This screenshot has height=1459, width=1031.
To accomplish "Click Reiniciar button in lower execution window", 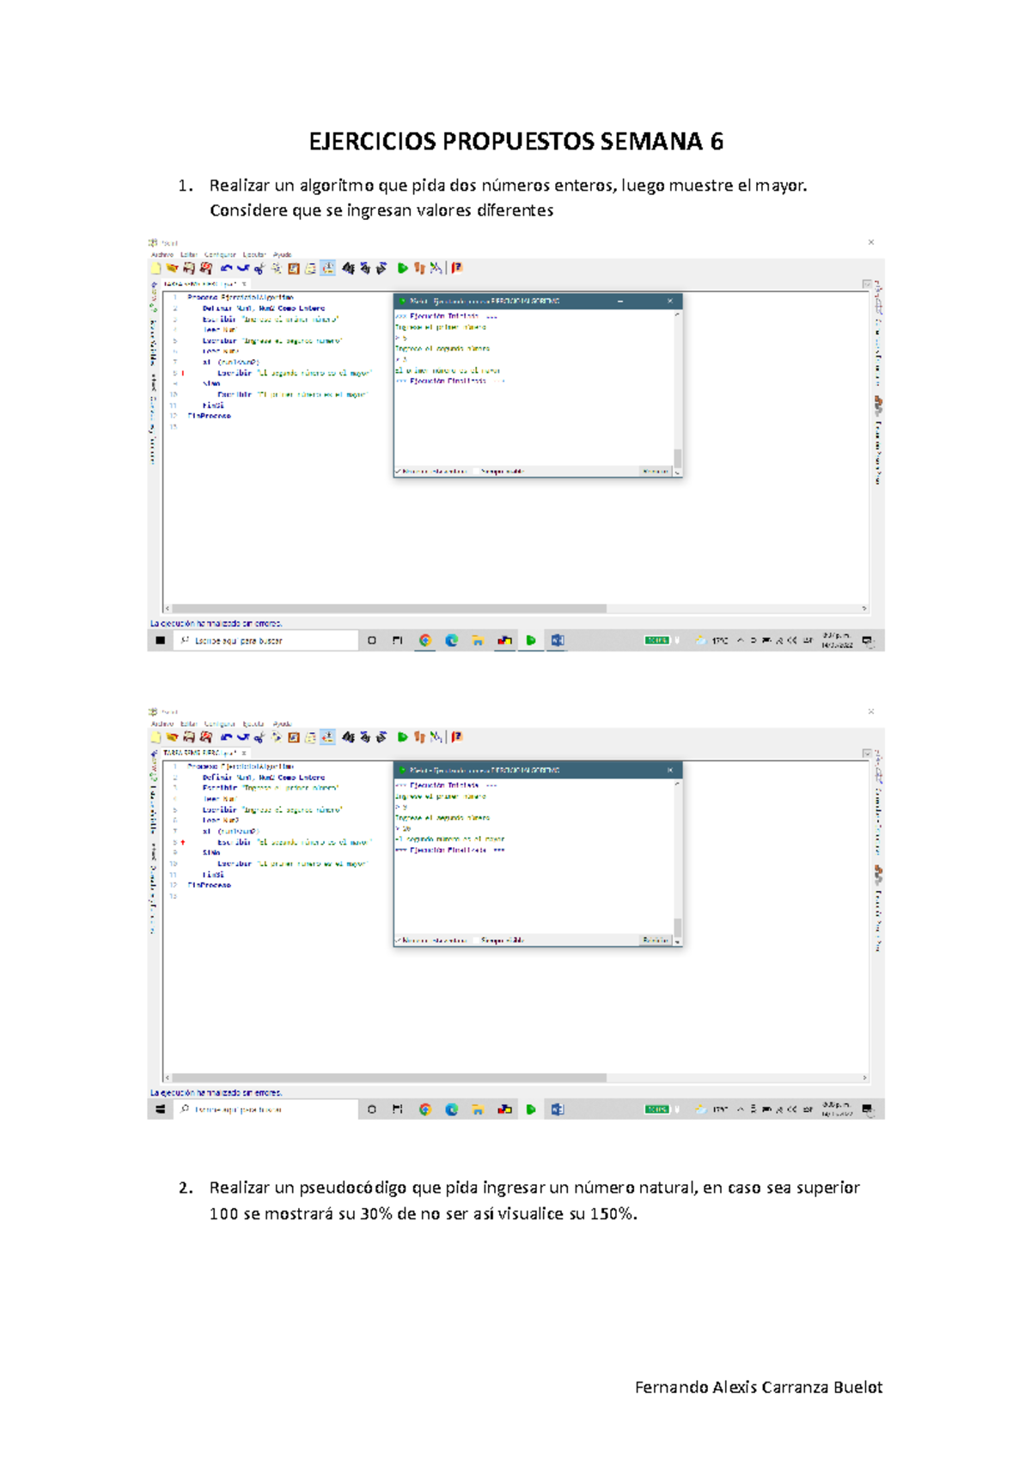I will 656,941.
